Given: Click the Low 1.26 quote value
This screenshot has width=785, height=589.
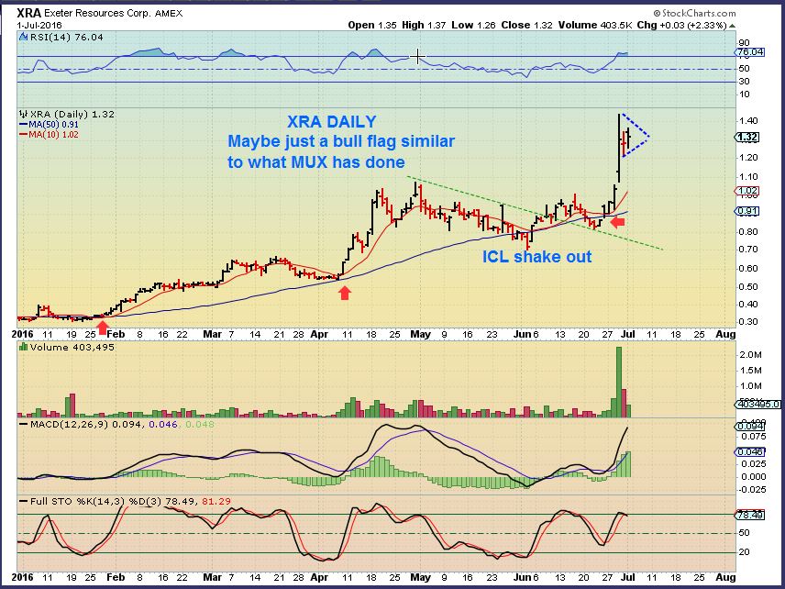Looking at the screenshot, I should (473, 25).
